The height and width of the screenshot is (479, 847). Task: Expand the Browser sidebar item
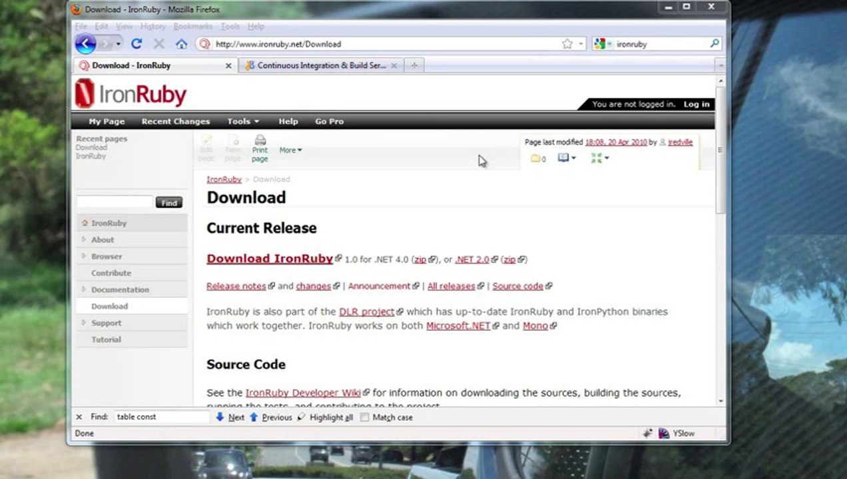click(84, 256)
